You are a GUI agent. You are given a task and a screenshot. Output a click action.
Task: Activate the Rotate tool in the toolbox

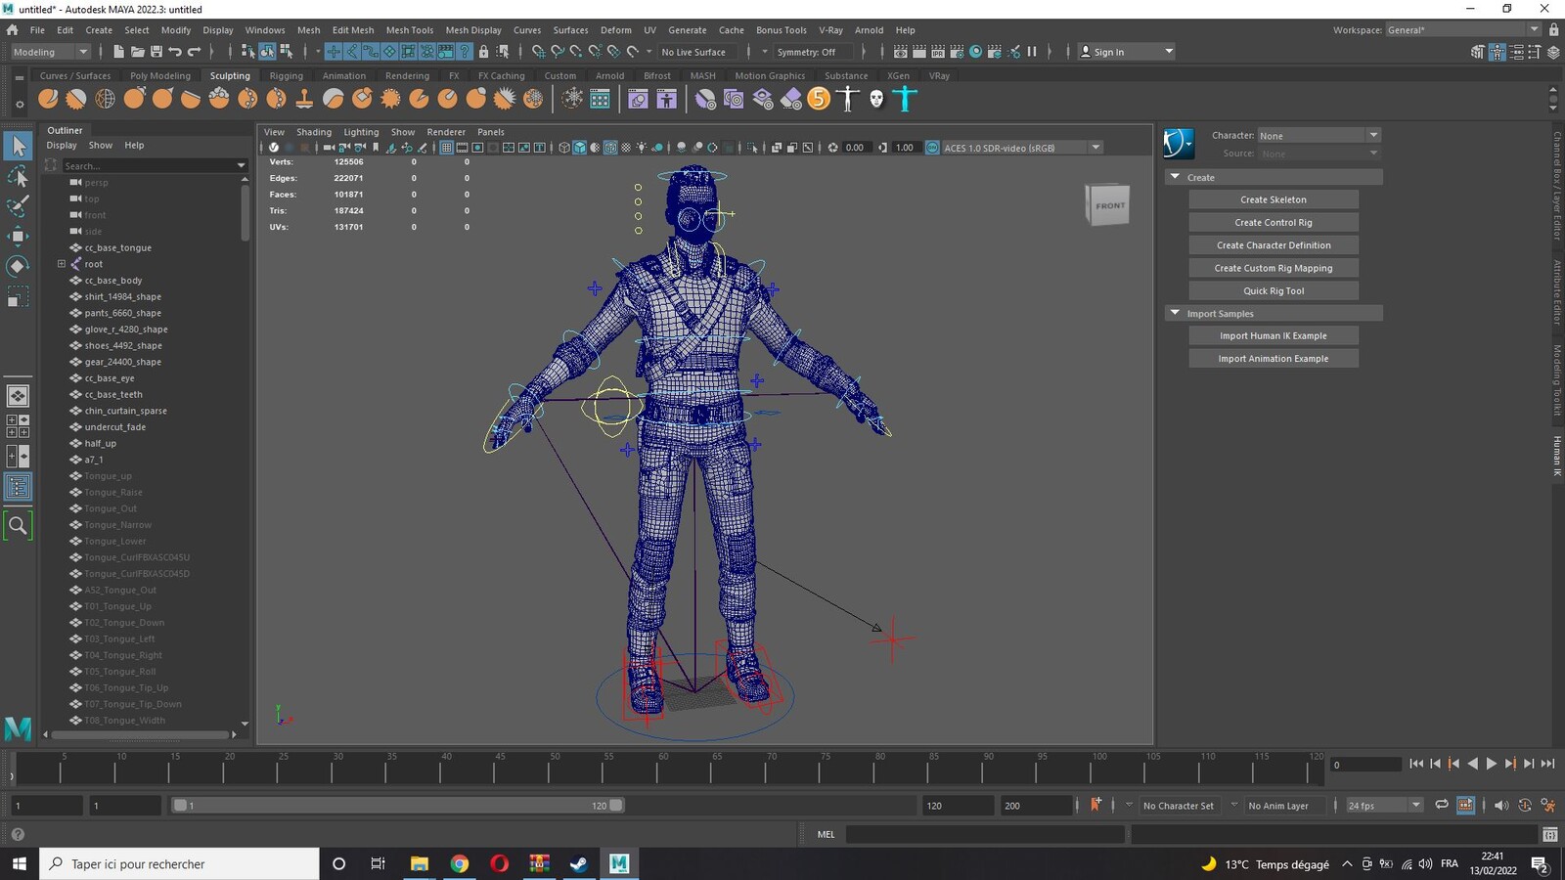click(x=18, y=266)
